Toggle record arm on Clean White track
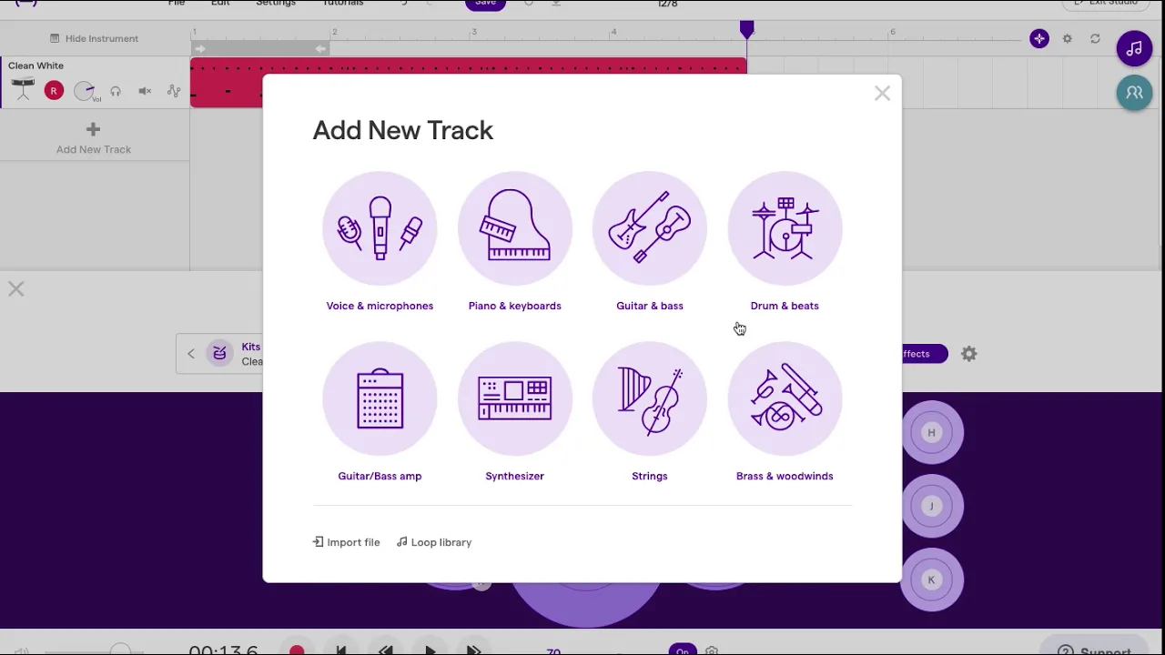The image size is (1165, 655). pyautogui.click(x=54, y=91)
